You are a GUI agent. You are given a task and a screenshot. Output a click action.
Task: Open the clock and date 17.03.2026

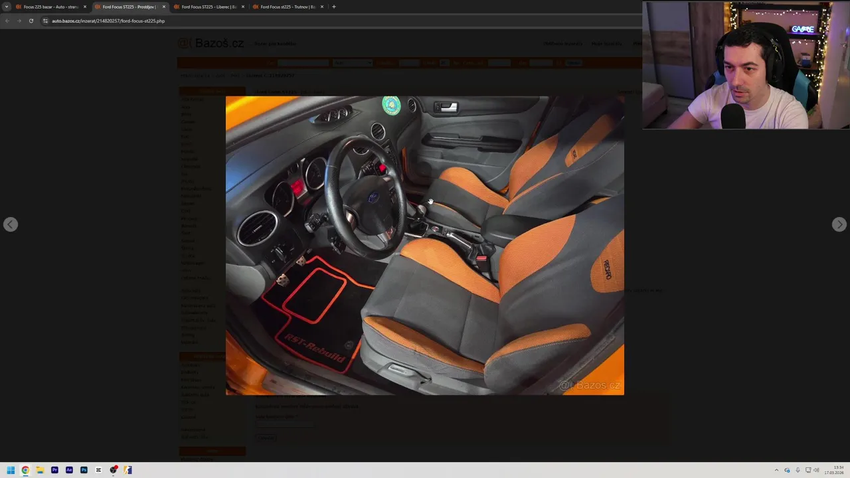point(834,470)
